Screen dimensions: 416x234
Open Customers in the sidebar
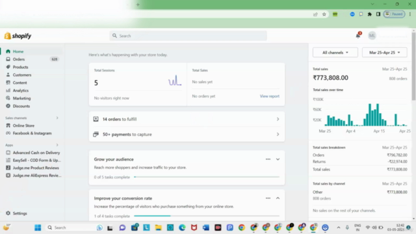click(22, 75)
